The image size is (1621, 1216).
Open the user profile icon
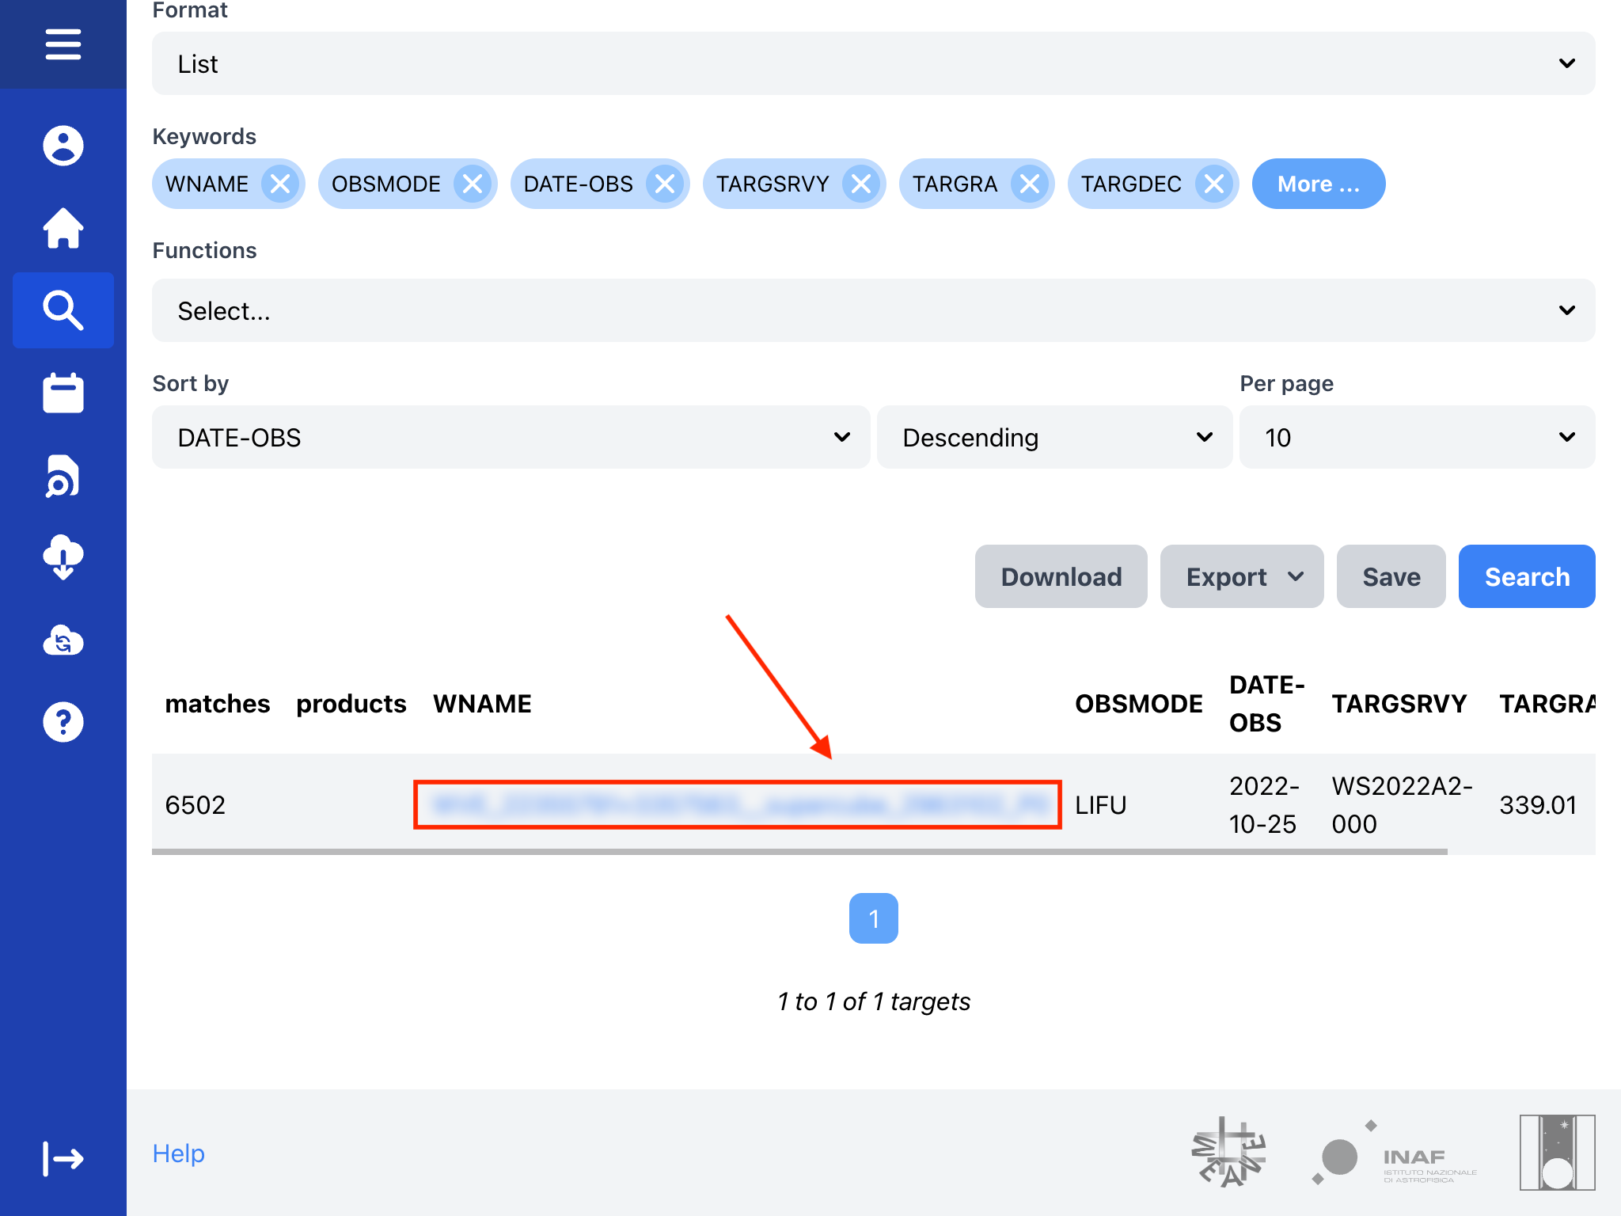point(63,146)
